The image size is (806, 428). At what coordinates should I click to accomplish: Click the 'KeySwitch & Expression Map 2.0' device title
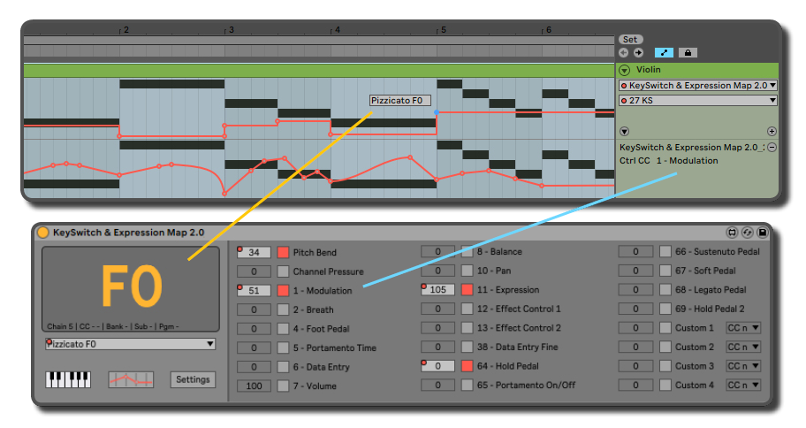[128, 233]
